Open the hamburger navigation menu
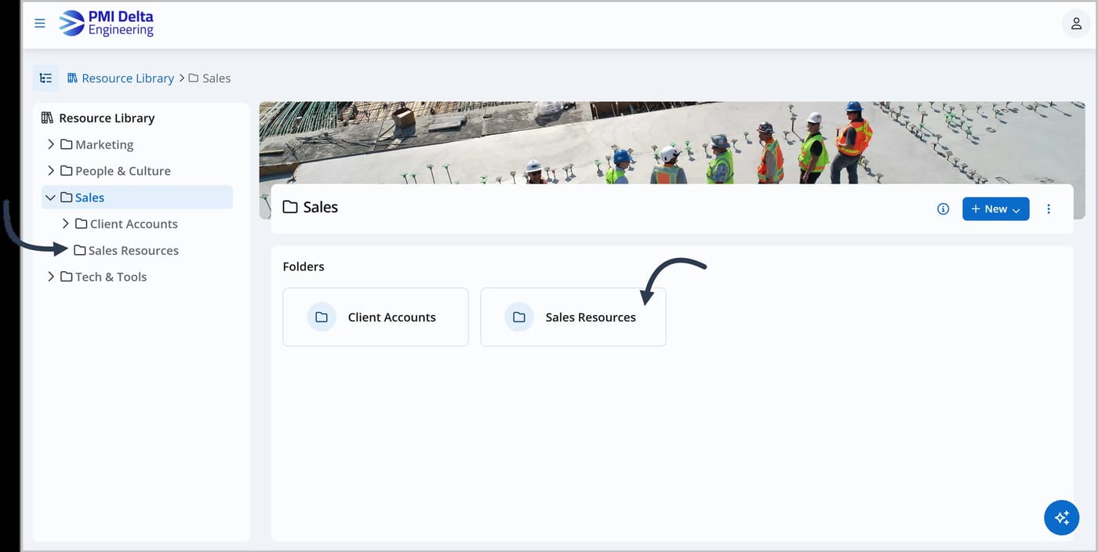This screenshot has height=552, width=1098. [40, 24]
